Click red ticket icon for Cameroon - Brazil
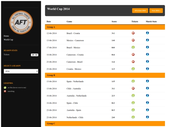 pyautogui.click(x=133, y=61)
